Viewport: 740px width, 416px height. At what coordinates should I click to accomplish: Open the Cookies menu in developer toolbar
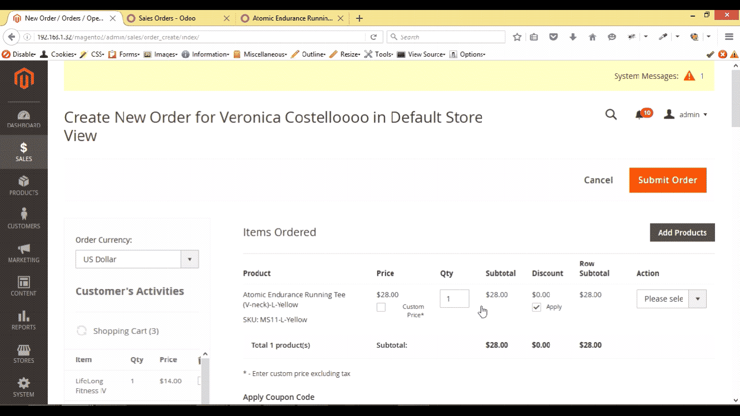pyautogui.click(x=59, y=54)
